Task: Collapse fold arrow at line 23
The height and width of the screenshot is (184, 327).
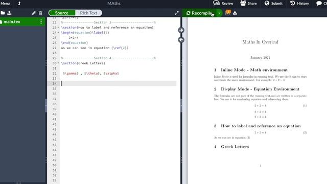Action: click(x=58, y=28)
